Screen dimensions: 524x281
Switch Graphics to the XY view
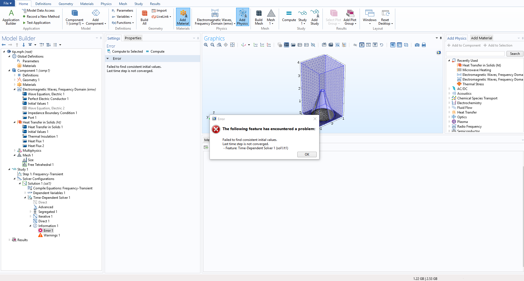tap(255, 45)
